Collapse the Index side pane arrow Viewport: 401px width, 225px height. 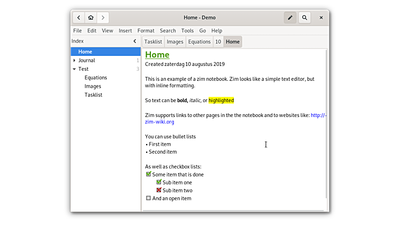pos(135,41)
